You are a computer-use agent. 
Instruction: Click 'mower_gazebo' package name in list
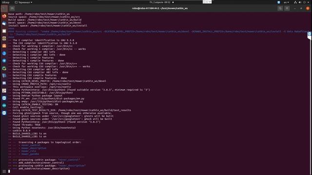point(30,154)
